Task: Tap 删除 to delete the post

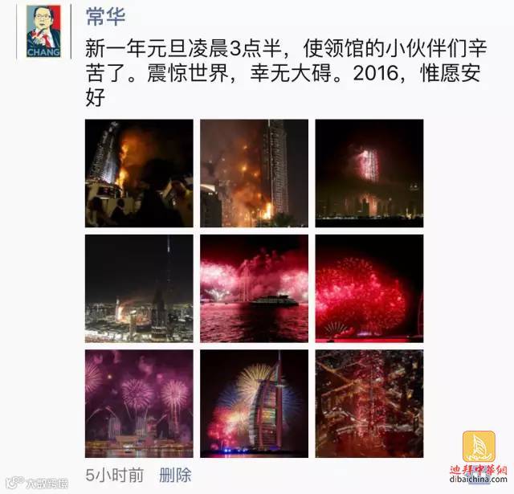Action: point(175,475)
